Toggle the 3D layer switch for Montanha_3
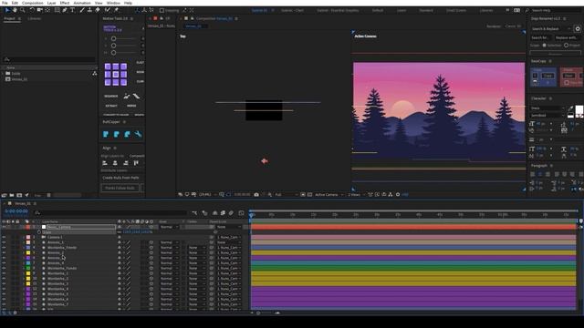The height and width of the screenshot is (328, 584). tap(151, 283)
